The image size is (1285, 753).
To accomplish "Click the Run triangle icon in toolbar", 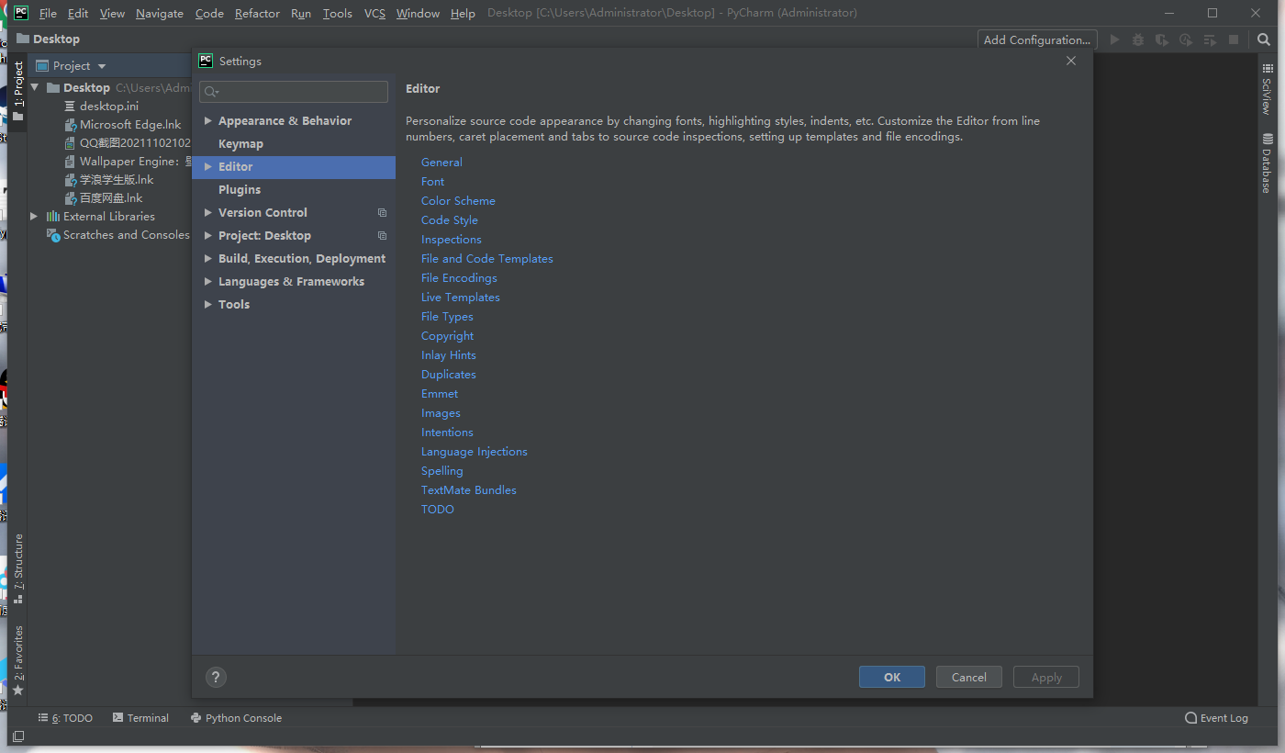I will pyautogui.click(x=1114, y=39).
